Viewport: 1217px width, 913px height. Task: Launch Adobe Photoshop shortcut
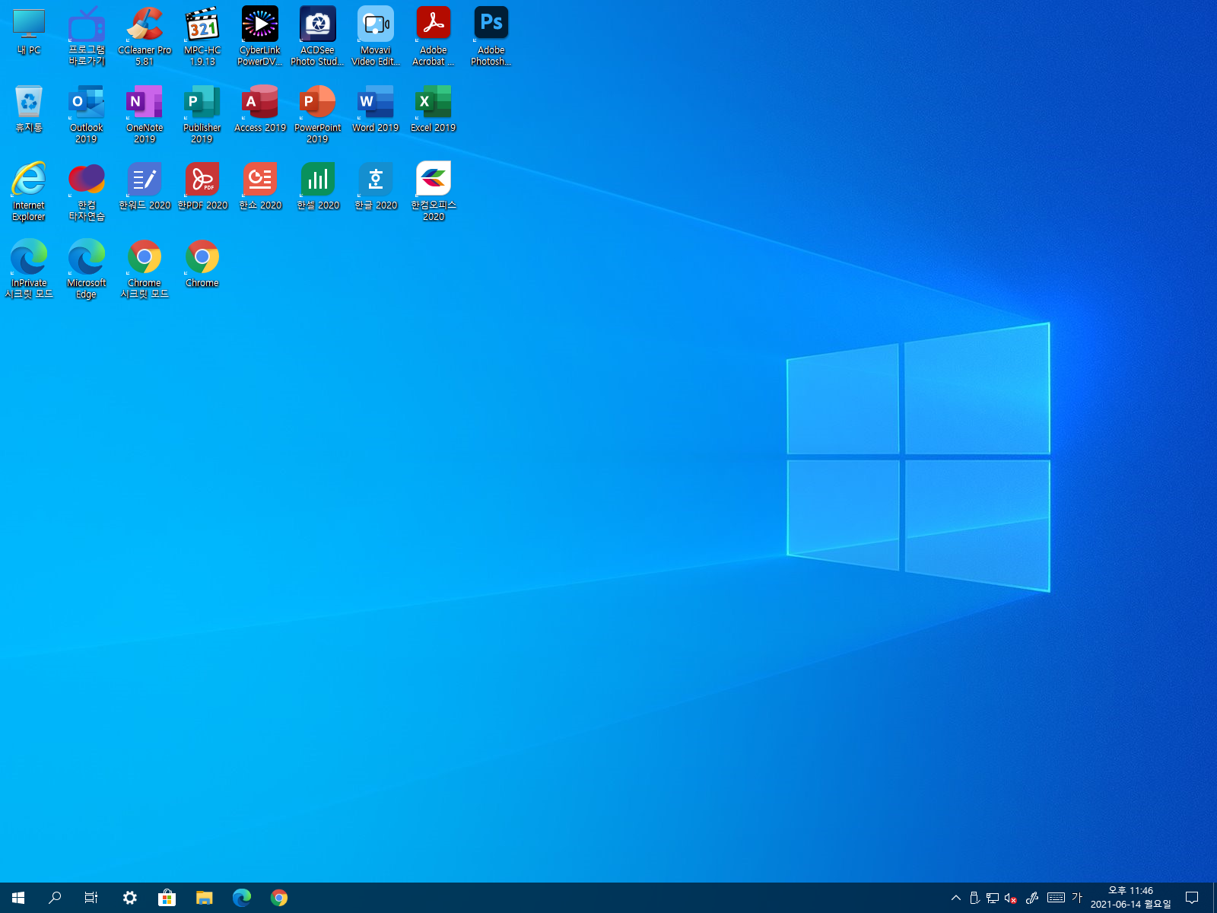(x=491, y=37)
